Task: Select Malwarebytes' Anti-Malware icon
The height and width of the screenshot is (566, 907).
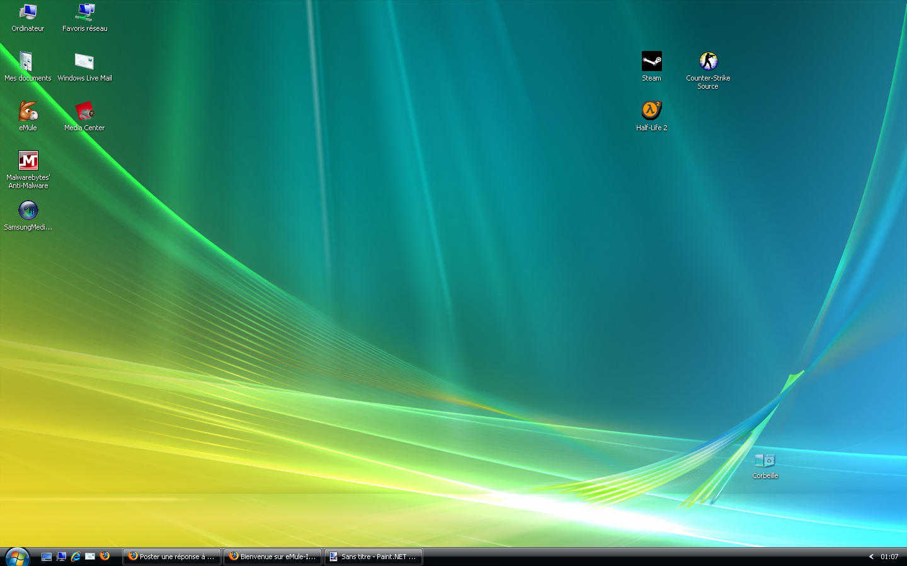Action: (28, 170)
